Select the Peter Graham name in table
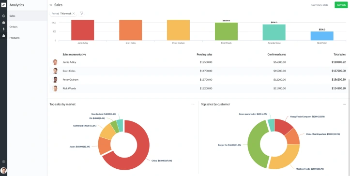This screenshot has width=350, height=176. pos(71,80)
